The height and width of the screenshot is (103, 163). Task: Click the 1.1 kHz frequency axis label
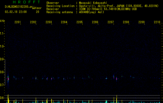(x=2, y=33)
